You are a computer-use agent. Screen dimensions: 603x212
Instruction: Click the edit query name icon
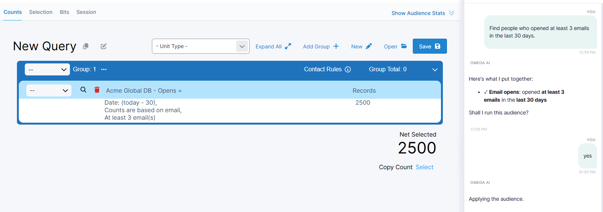(104, 46)
